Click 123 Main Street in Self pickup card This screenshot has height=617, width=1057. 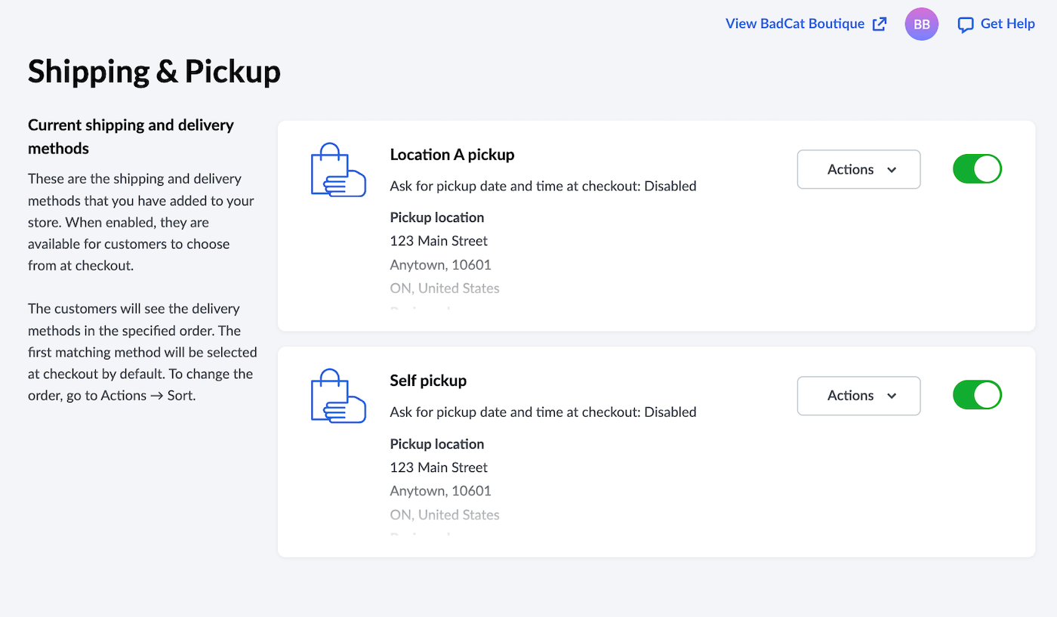[439, 467]
